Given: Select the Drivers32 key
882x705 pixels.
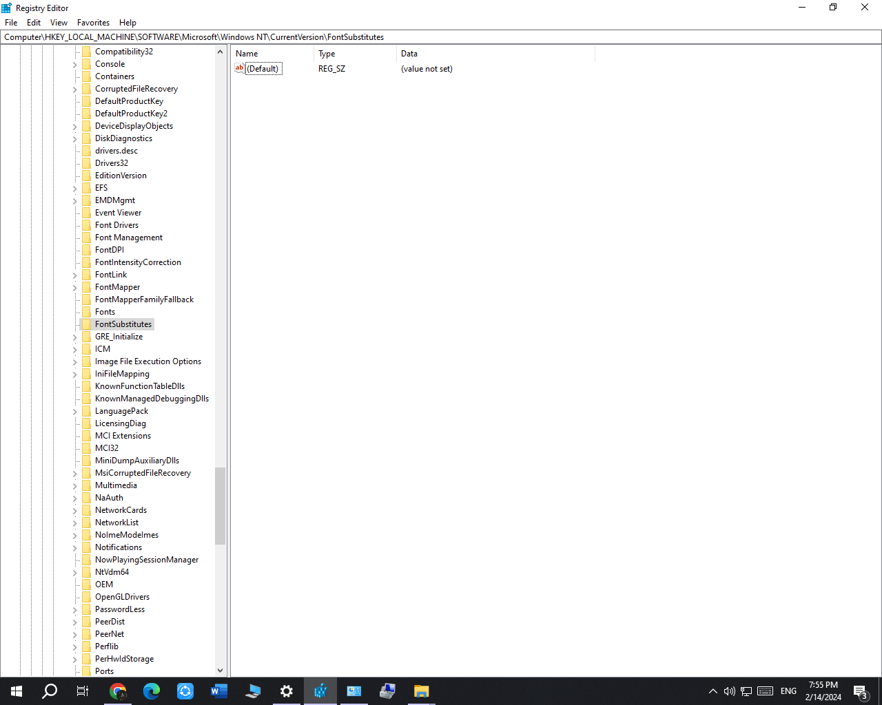Looking at the screenshot, I should 112,163.
